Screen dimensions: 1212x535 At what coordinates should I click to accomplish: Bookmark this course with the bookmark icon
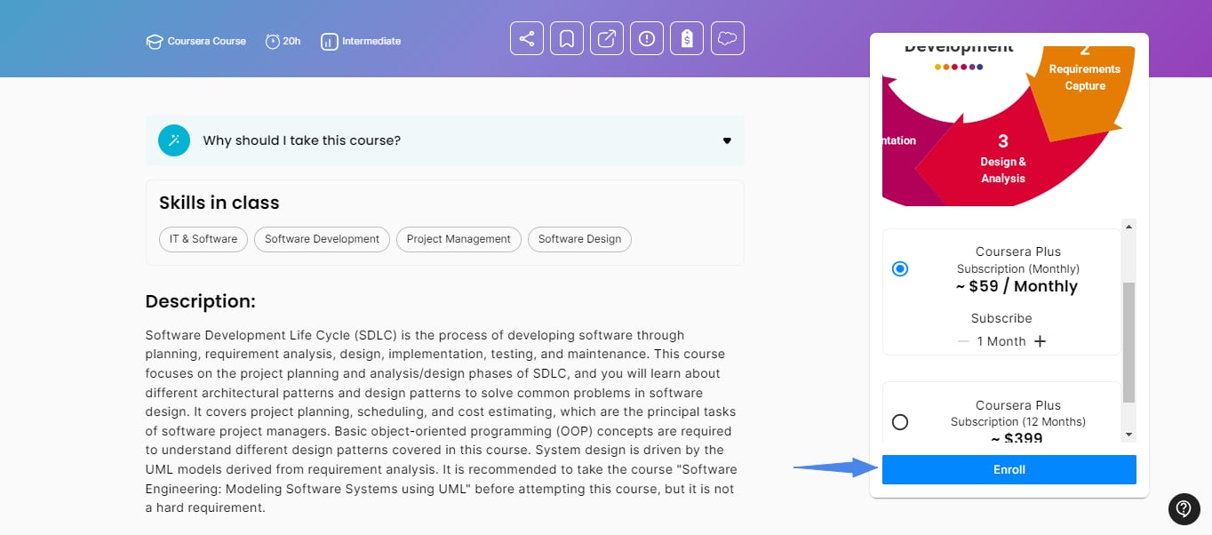[567, 38]
